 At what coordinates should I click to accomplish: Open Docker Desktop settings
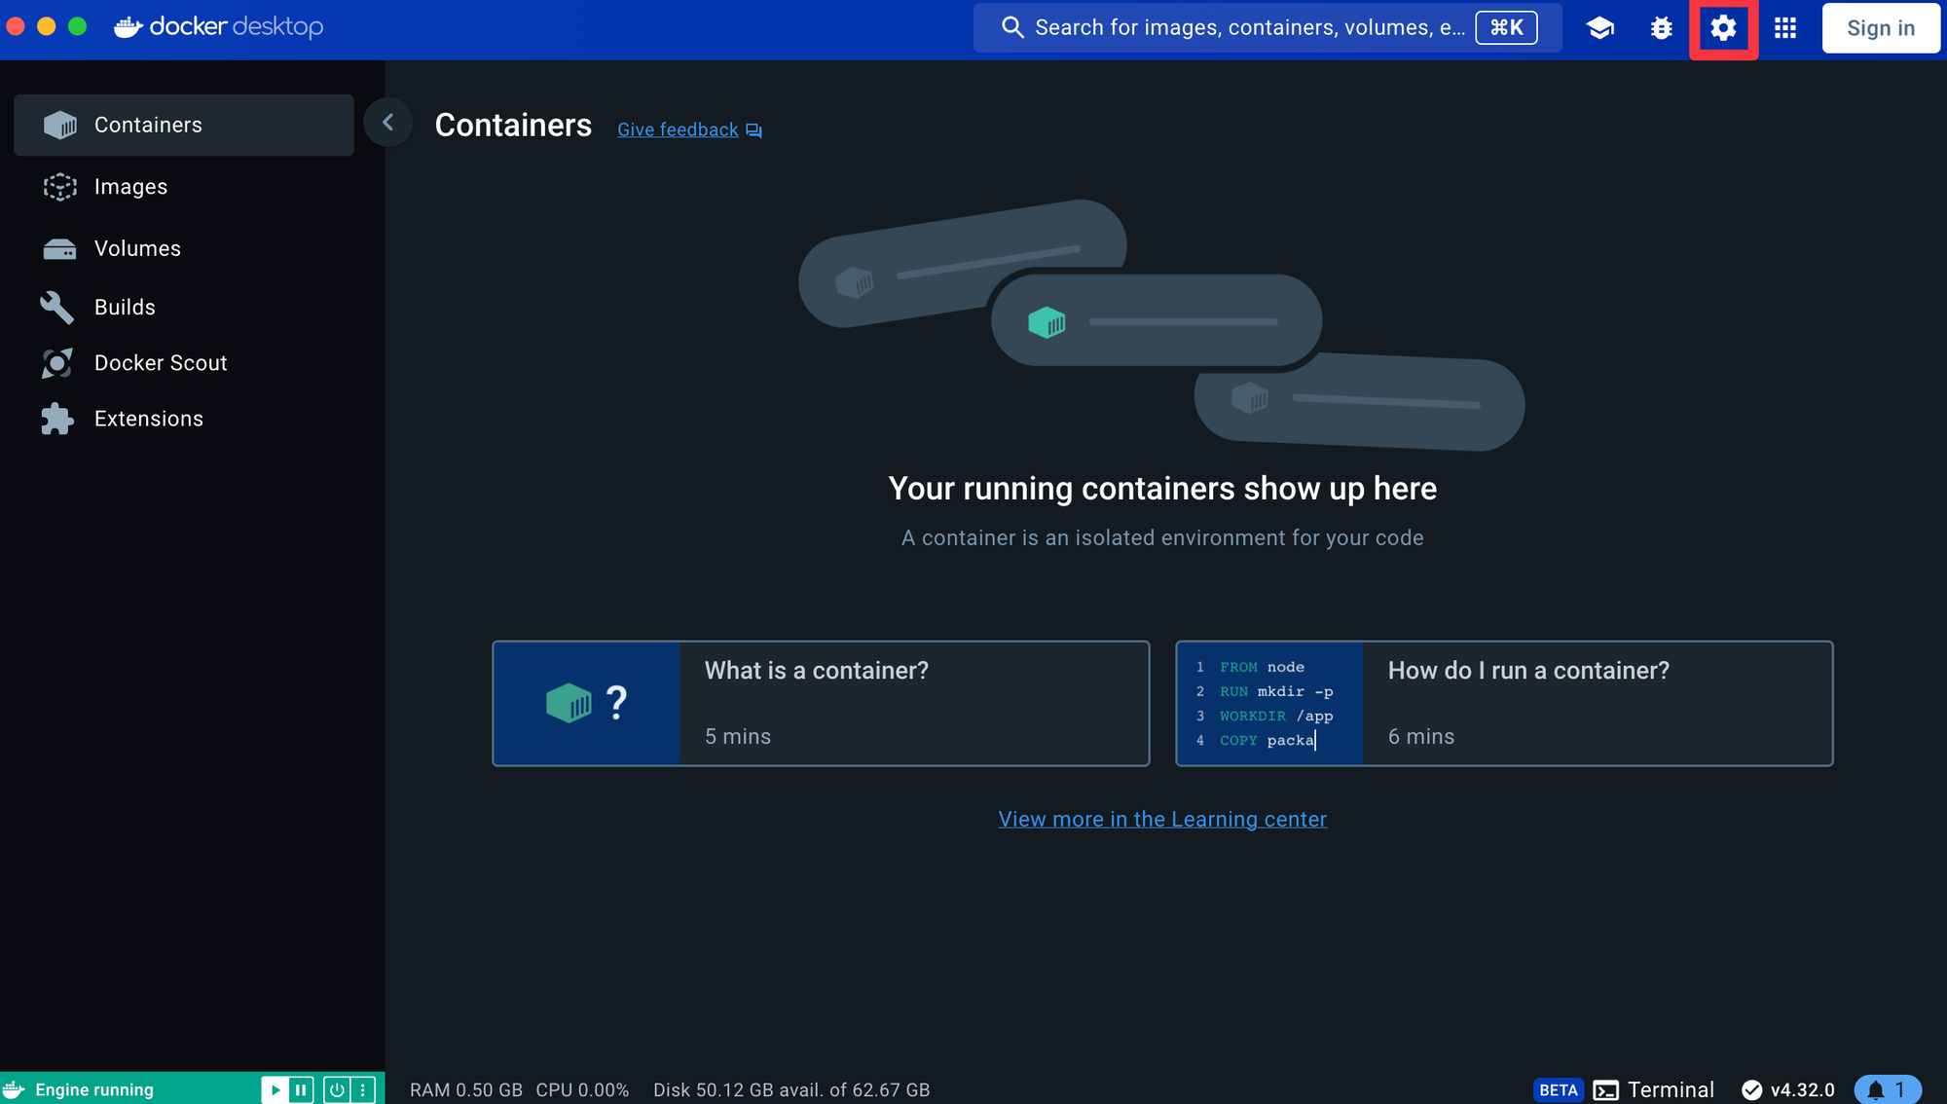coord(1724,26)
